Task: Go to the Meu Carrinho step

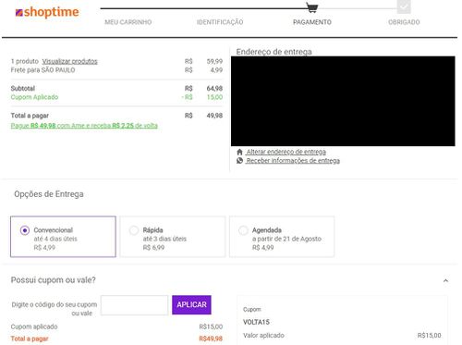Action: pyautogui.click(x=128, y=22)
